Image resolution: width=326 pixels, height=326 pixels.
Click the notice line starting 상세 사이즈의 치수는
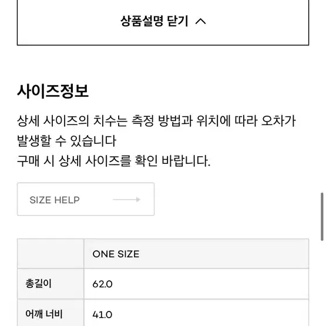tap(156, 121)
